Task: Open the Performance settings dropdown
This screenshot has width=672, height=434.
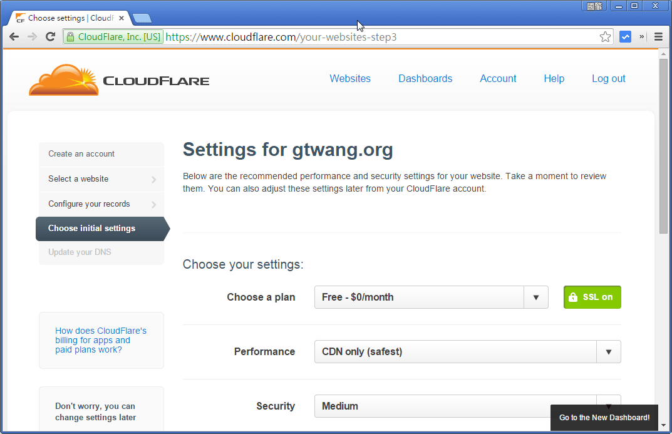Action: pos(608,351)
